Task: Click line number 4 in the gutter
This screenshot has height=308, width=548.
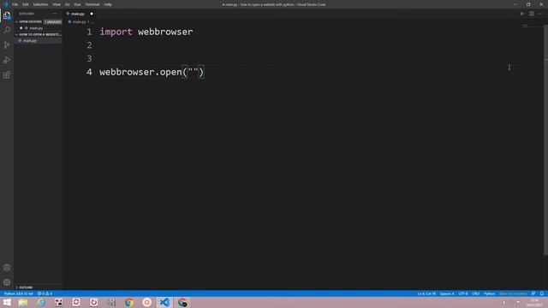Action: click(89, 72)
